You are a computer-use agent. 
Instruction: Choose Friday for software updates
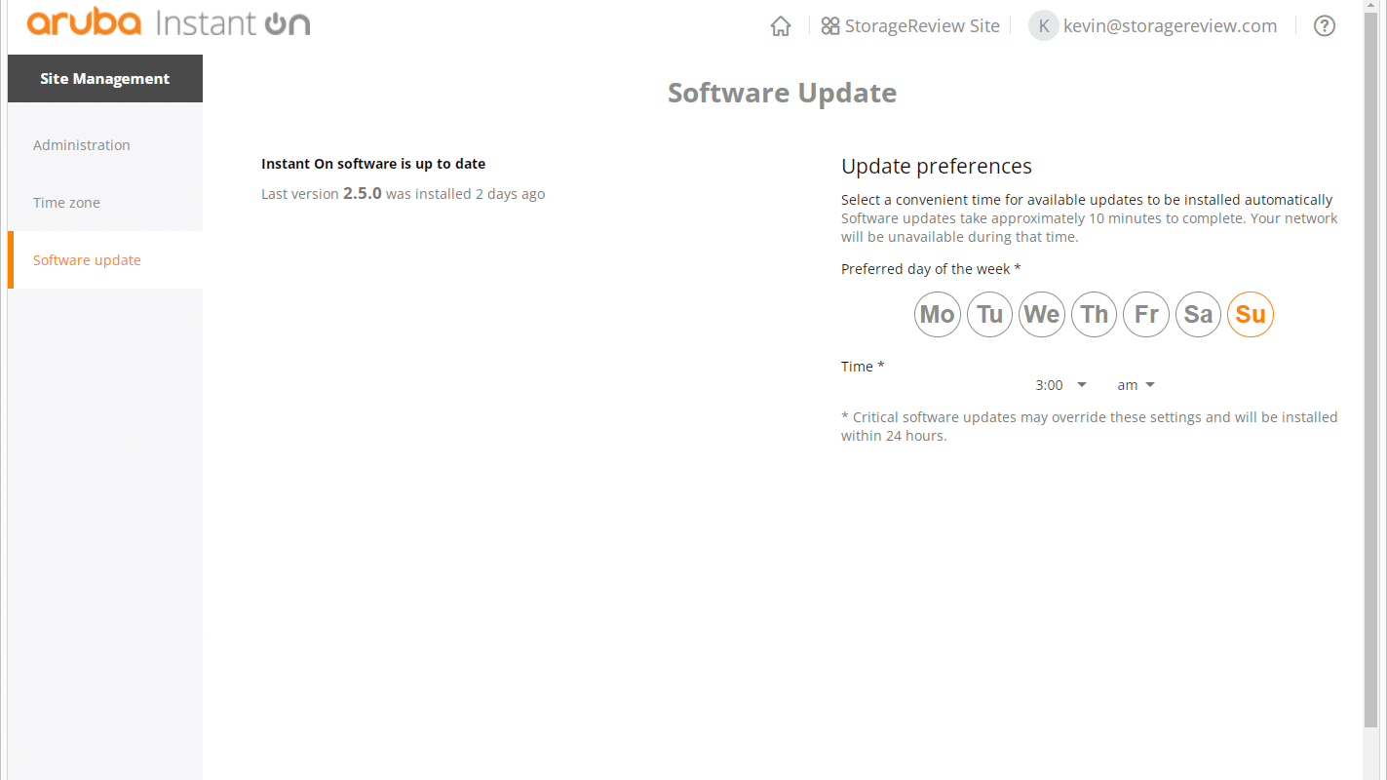[x=1146, y=314]
